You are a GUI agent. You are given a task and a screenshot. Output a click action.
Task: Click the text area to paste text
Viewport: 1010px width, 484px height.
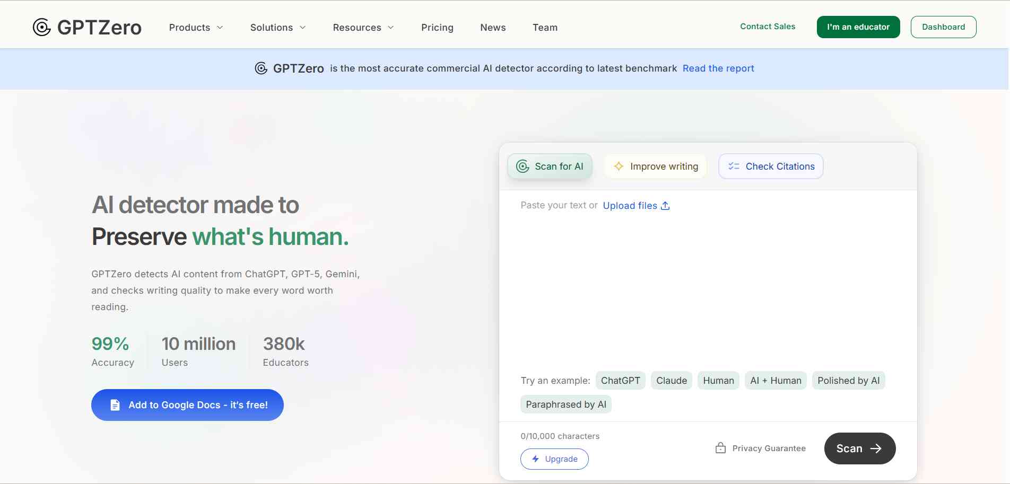point(706,286)
